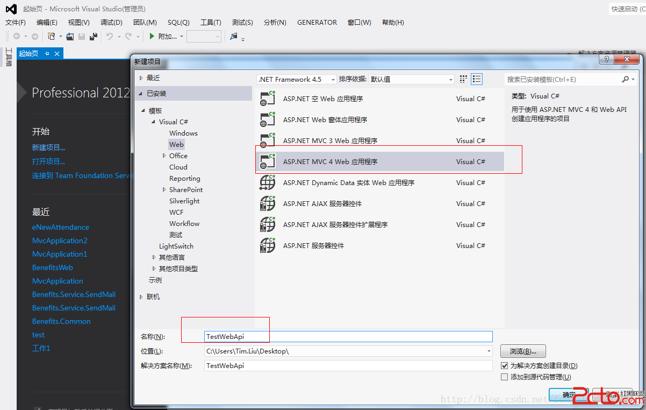The height and width of the screenshot is (410, 646).
Task: Open the sort by default dropdown
Action: pos(412,79)
